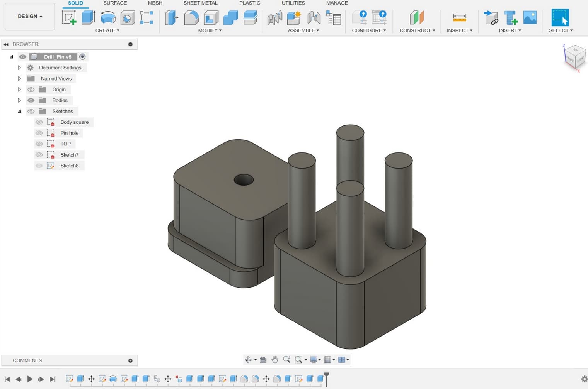Switch to the UTILITIES tab

point(293,3)
